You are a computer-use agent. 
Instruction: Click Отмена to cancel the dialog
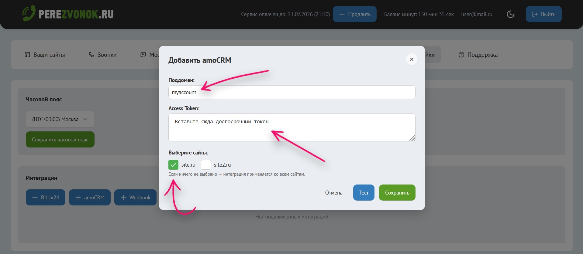point(334,193)
